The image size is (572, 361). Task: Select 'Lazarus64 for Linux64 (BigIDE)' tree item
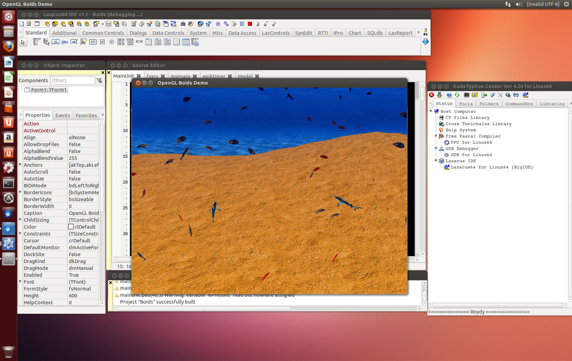pyautogui.click(x=492, y=167)
